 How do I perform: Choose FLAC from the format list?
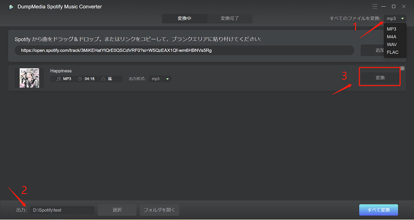tap(393, 52)
